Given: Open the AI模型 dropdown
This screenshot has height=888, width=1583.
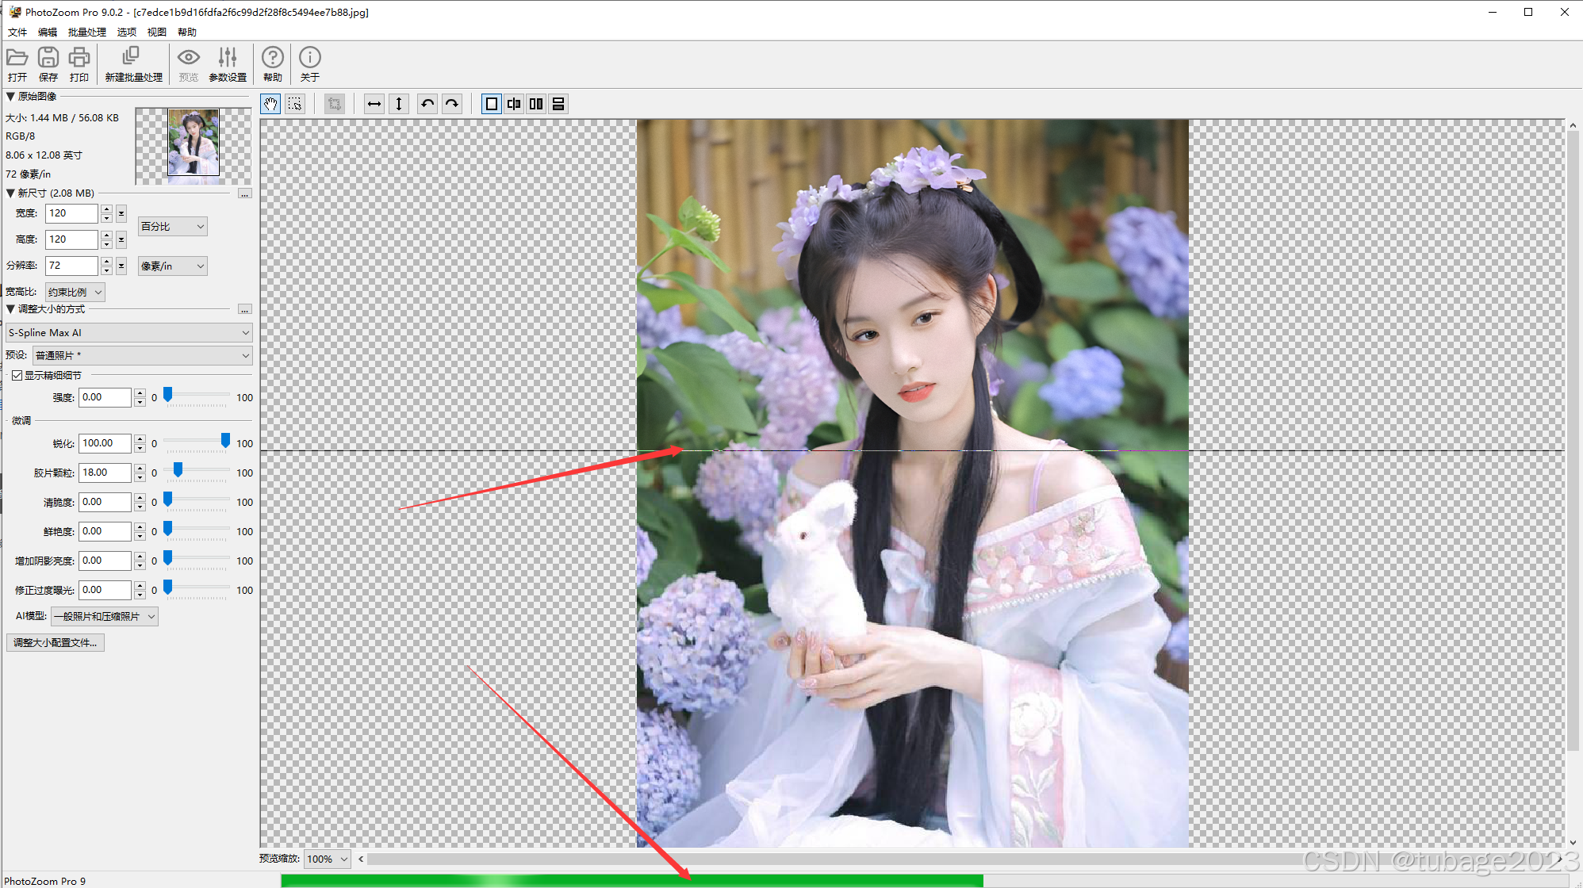Looking at the screenshot, I should point(105,616).
